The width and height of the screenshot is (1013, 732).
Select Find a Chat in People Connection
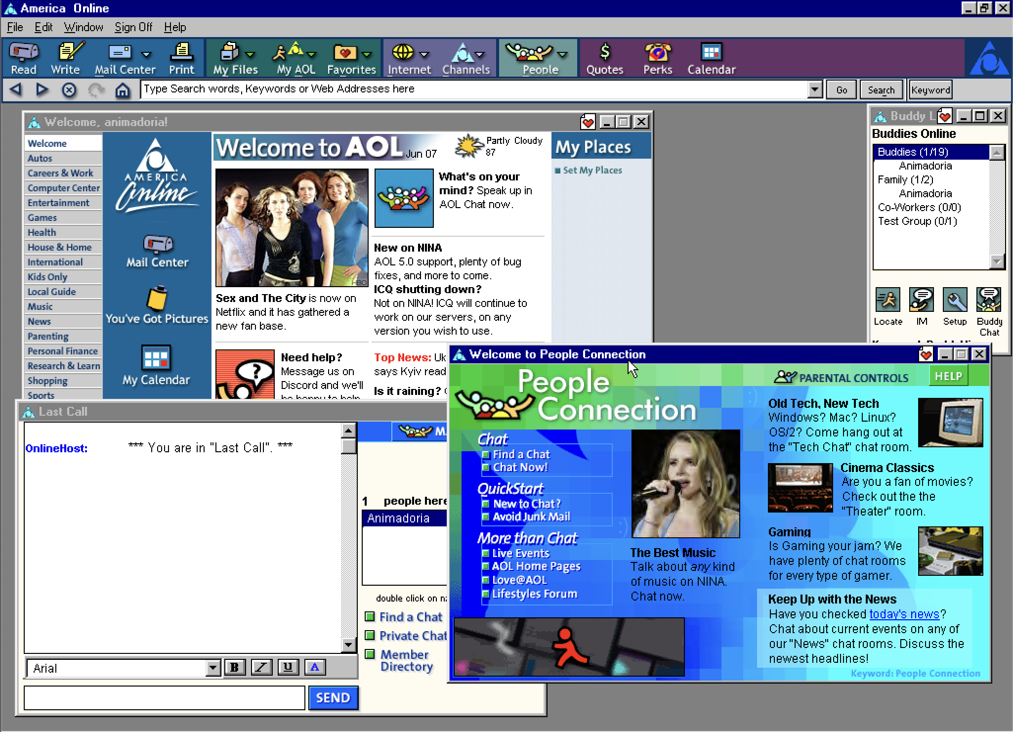pos(521,454)
